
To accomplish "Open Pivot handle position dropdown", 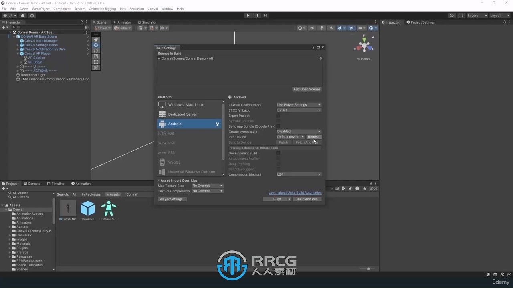I will [103, 28].
